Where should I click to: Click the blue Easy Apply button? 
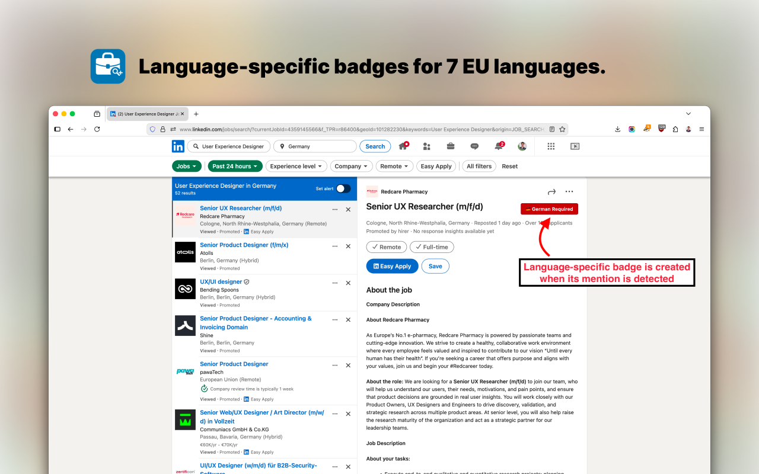click(x=392, y=266)
